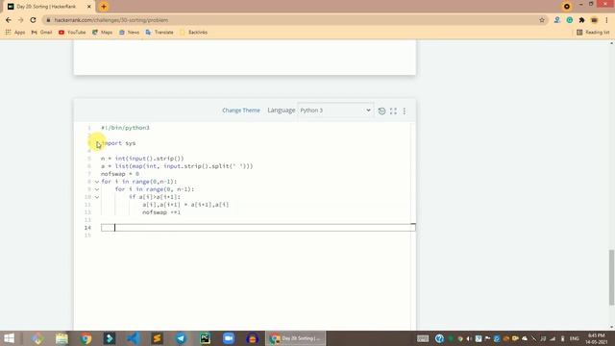615x346 pixels.
Task: Open Sublime Text from the taskbar
Action: click(157, 338)
